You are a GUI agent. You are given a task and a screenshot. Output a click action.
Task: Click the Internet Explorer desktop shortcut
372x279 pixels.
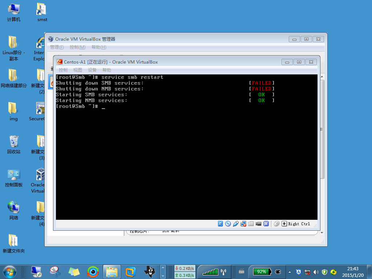tap(39, 48)
